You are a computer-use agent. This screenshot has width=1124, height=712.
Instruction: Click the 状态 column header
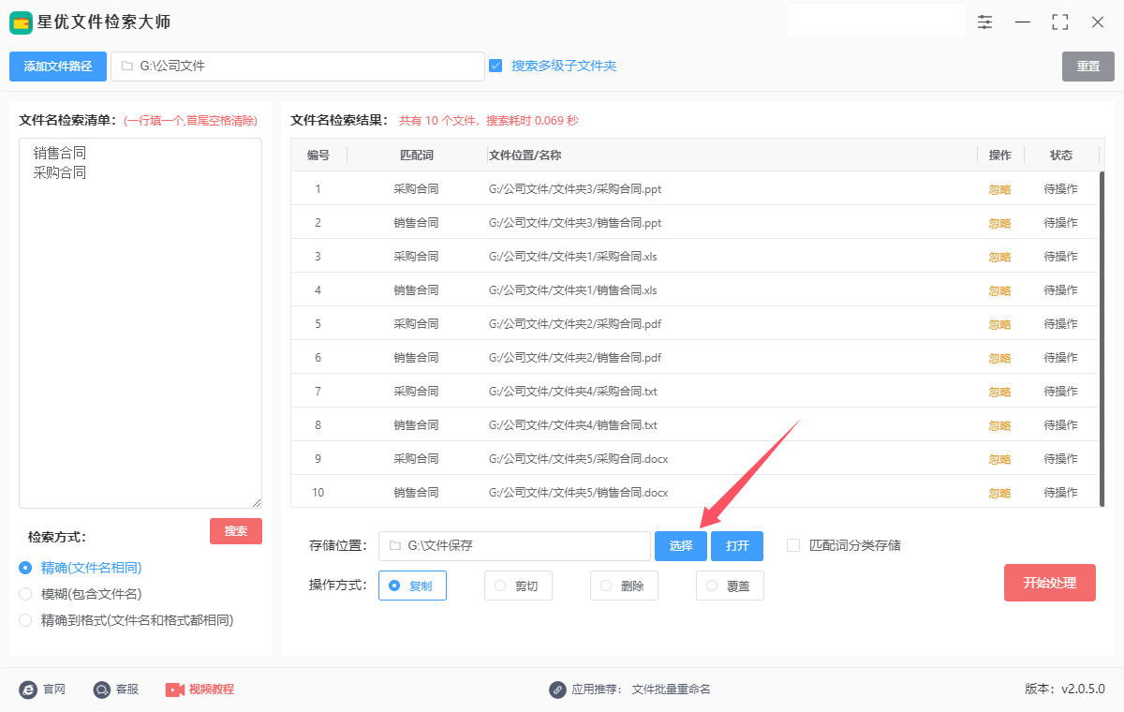pos(1061,156)
